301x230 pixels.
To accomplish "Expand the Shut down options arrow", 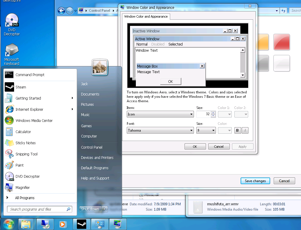I will 105,209.
